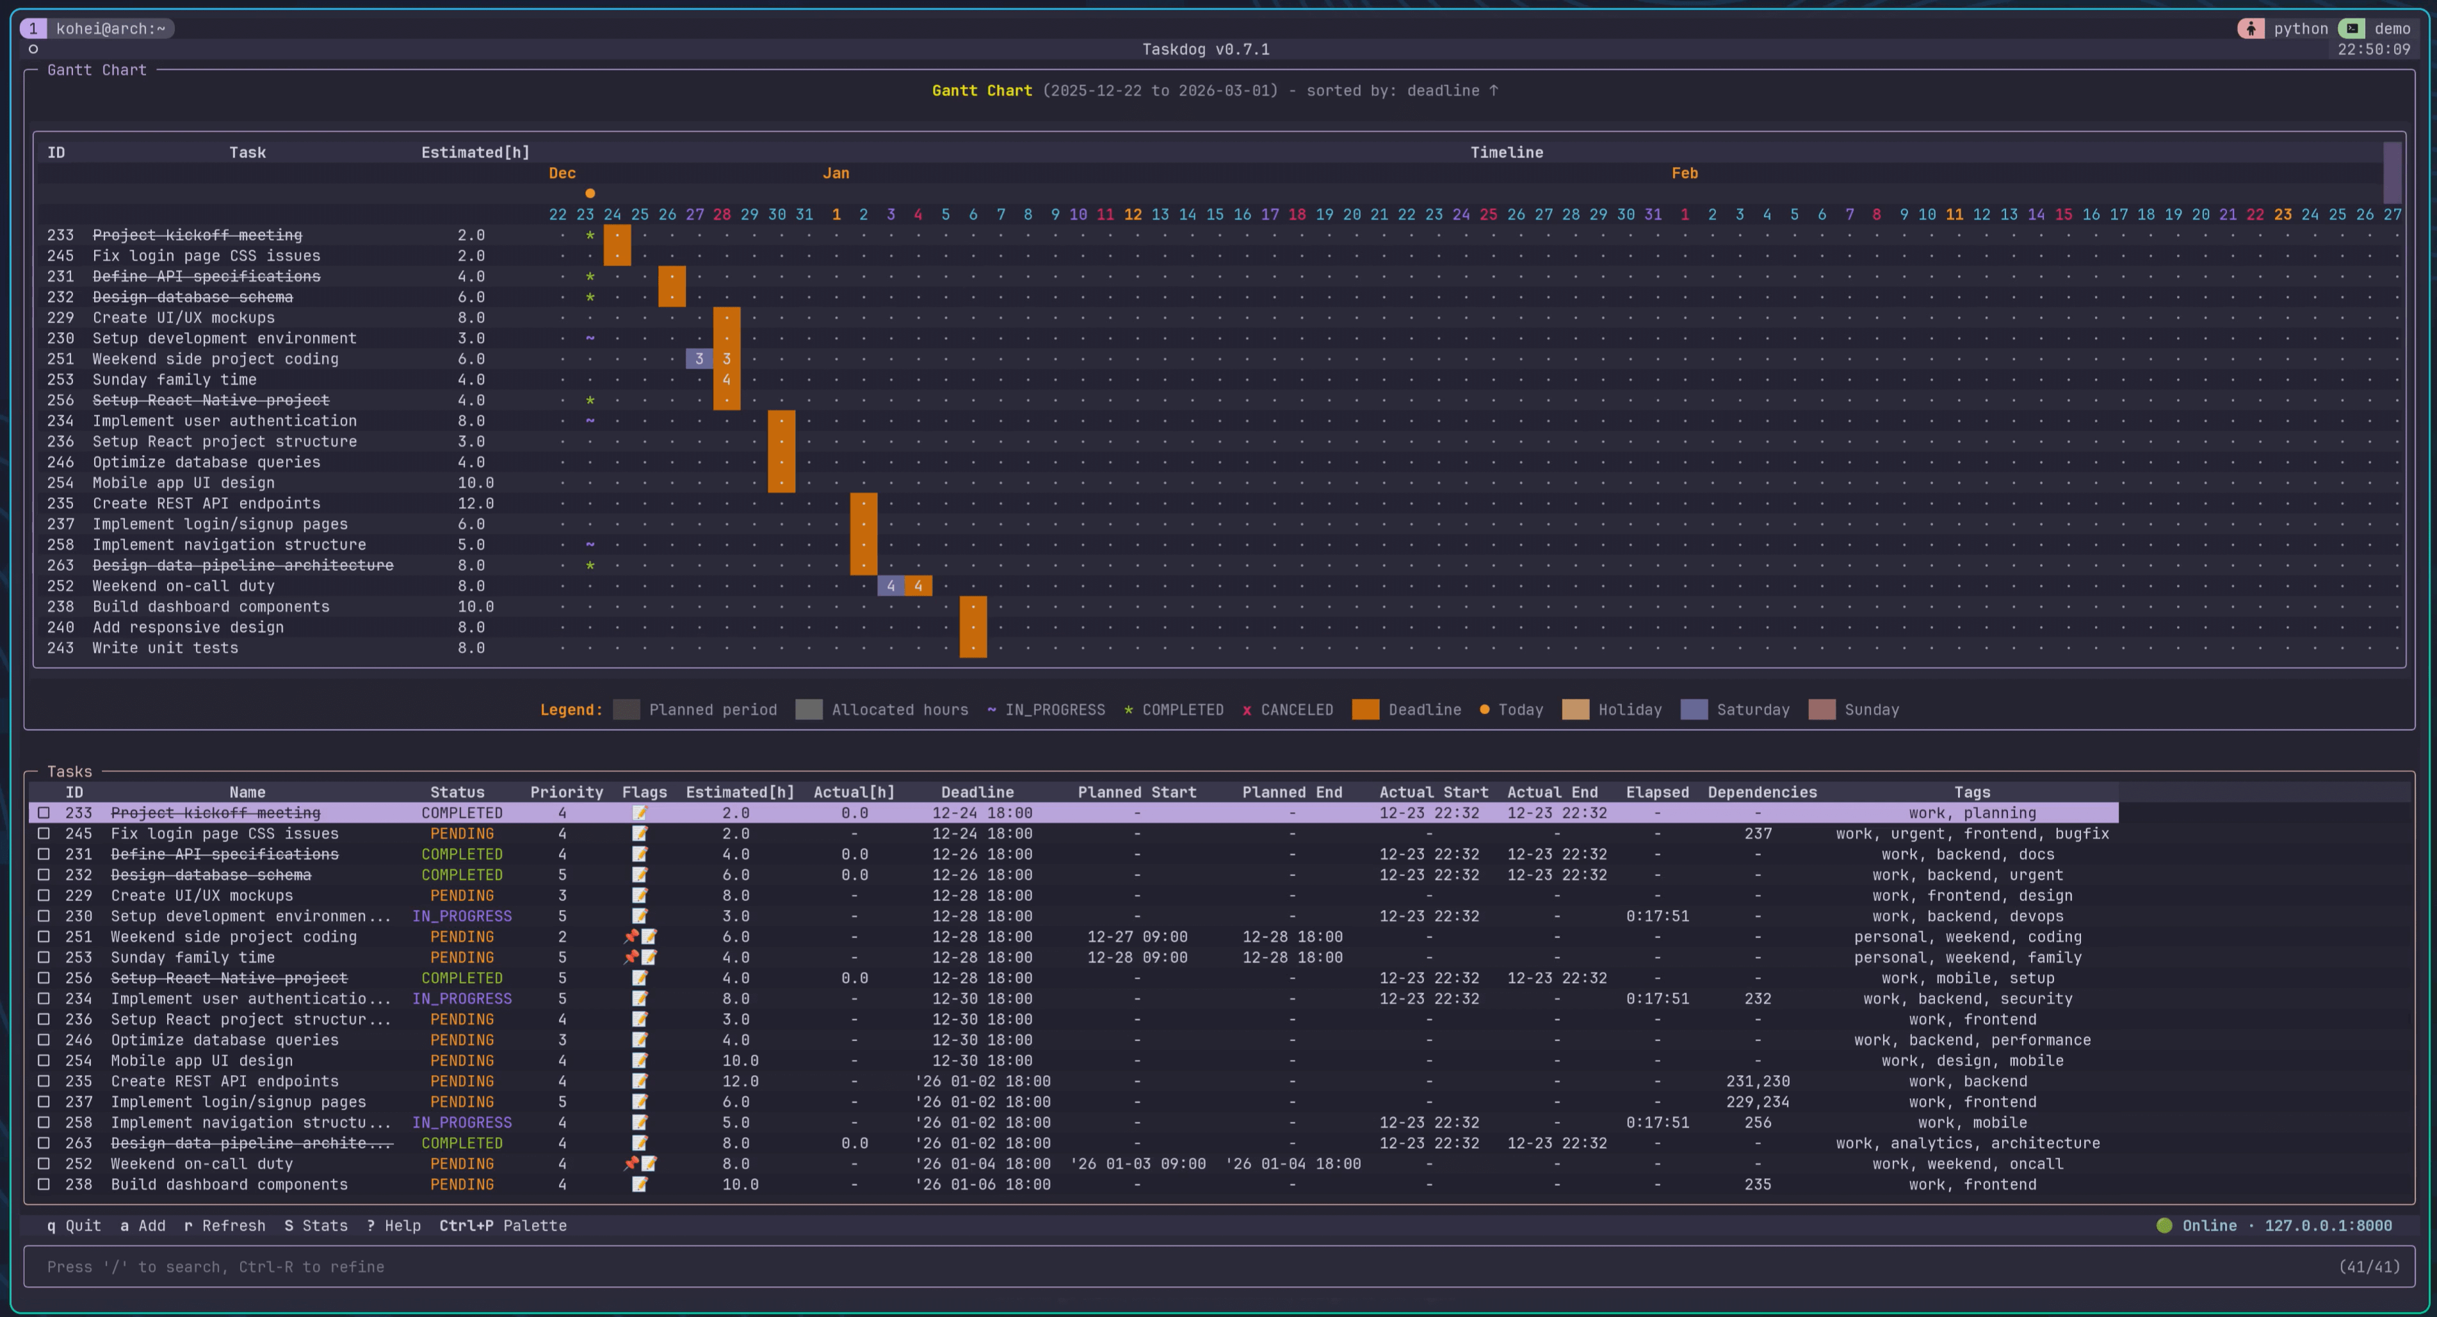Click the memo icon for Build dashboard components
This screenshot has width=2437, height=1317.
(x=642, y=1185)
